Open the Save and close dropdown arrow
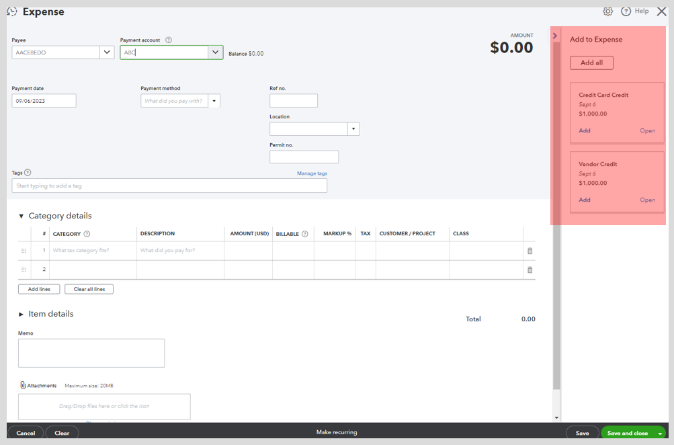The height and width of the screenshot is (445, 674). pos(659,434)
